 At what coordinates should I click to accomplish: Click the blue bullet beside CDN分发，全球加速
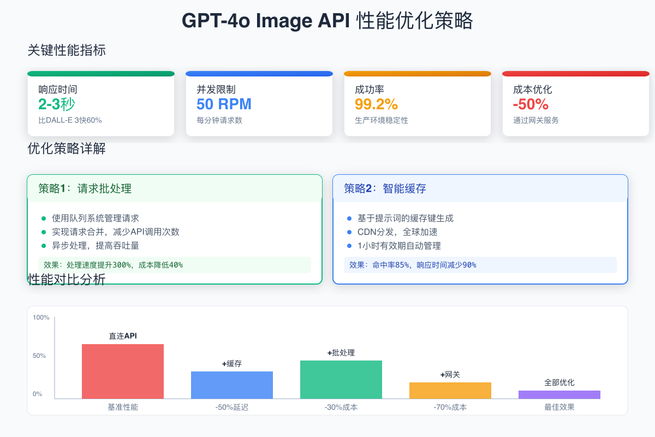(x=350, y=232)
